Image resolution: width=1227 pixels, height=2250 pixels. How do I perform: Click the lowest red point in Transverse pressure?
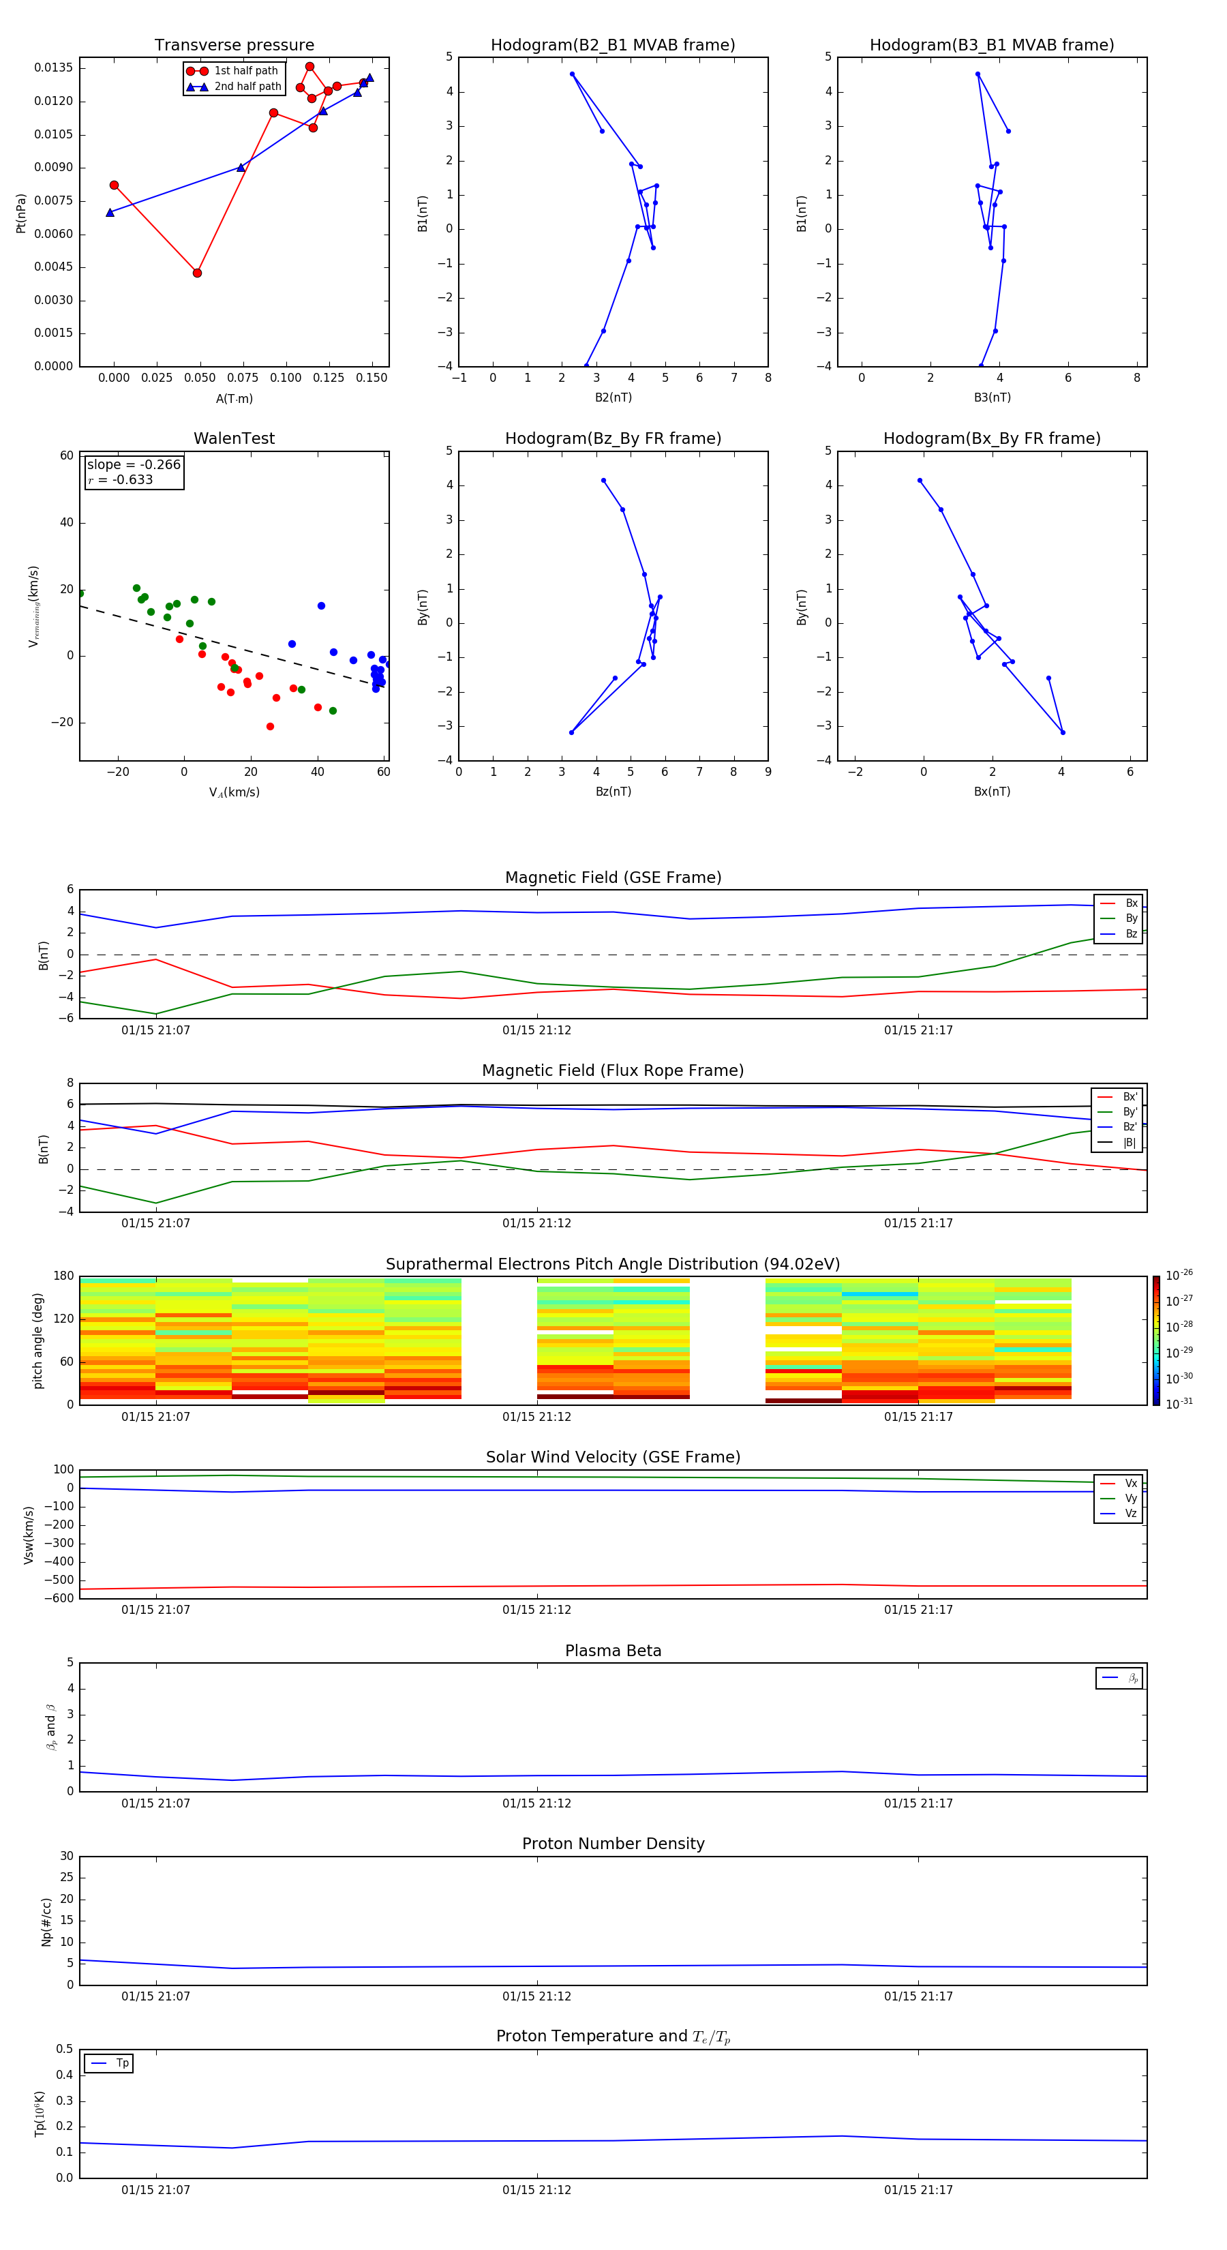coord(198,273)
